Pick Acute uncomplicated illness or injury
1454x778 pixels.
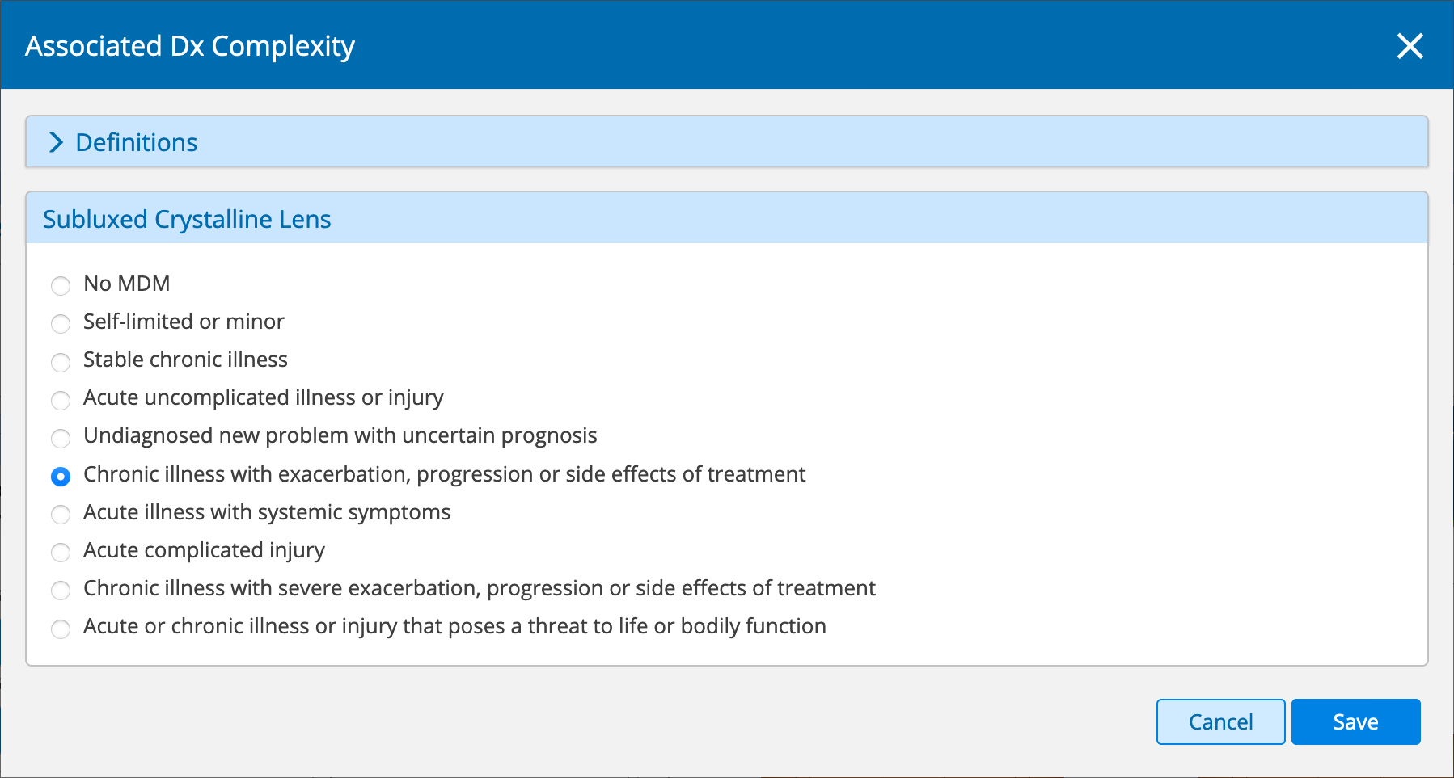pyautogui.click(x=61, y=400)
